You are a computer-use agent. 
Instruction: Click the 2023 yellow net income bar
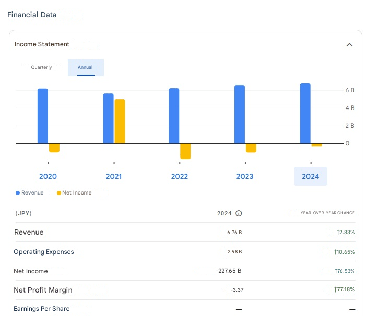[251, 148]
